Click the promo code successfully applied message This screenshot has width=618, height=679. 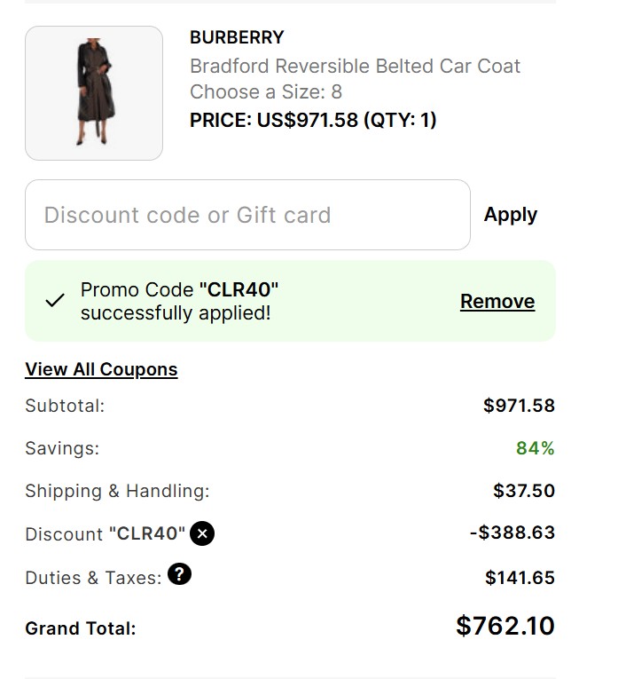[x=180, y=301]
